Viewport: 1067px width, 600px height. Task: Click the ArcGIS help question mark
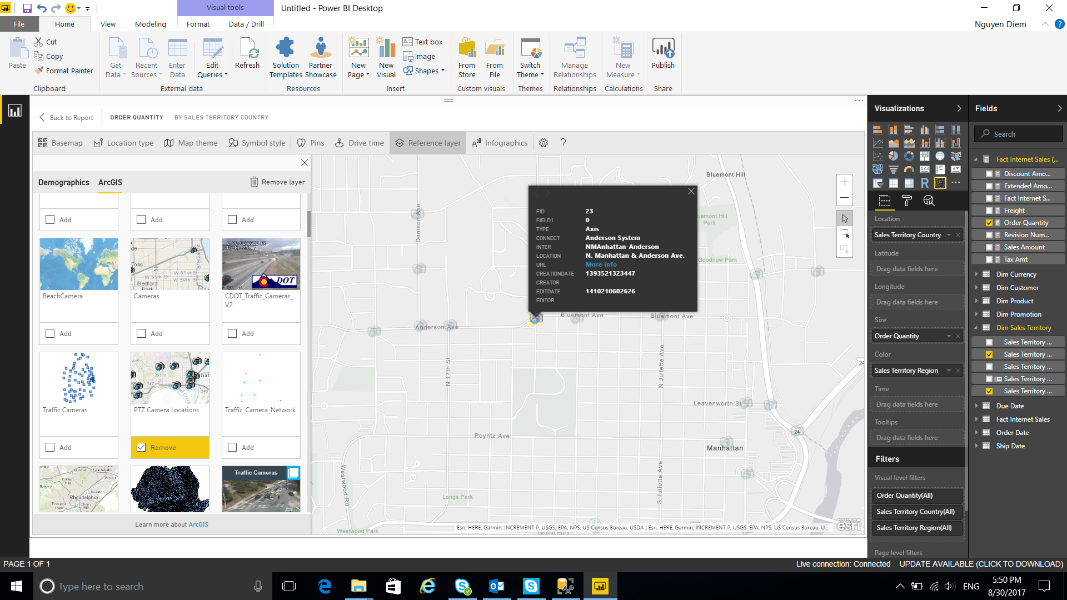point(563,143)
